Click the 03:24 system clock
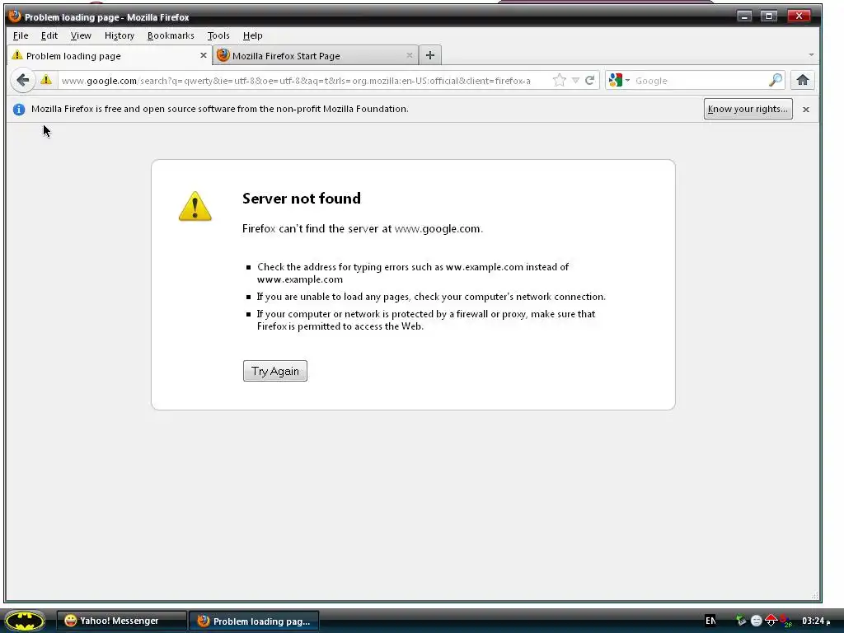Image resolution: width=844 pixels, height=633 pixels. coord(815,621)
